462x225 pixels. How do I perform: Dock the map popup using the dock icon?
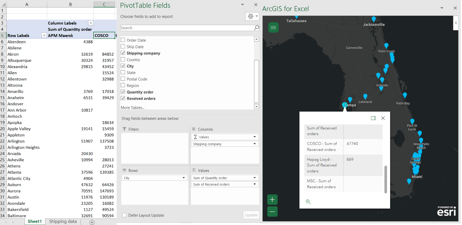pyautogui.click(x=373, y=118)
